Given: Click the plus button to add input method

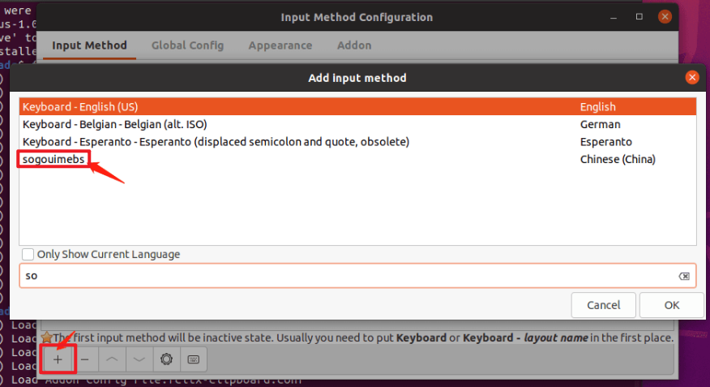Looking at the screenshot, I should tap(57, 359).
